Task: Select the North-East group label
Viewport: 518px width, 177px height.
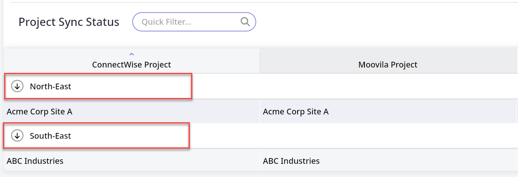Action: pyautogui.click(x=50, y=86)
